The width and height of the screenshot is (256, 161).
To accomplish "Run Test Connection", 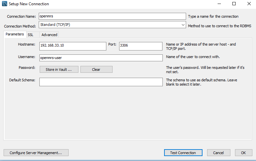I will point(183,153).
